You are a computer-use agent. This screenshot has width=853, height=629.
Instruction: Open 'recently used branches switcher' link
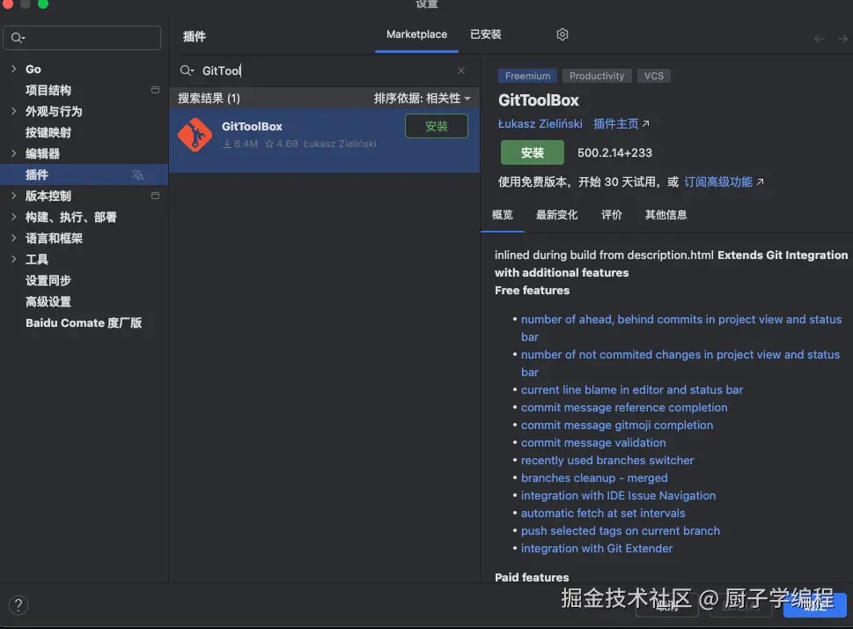pyautogui.click(x=607, y=460)
